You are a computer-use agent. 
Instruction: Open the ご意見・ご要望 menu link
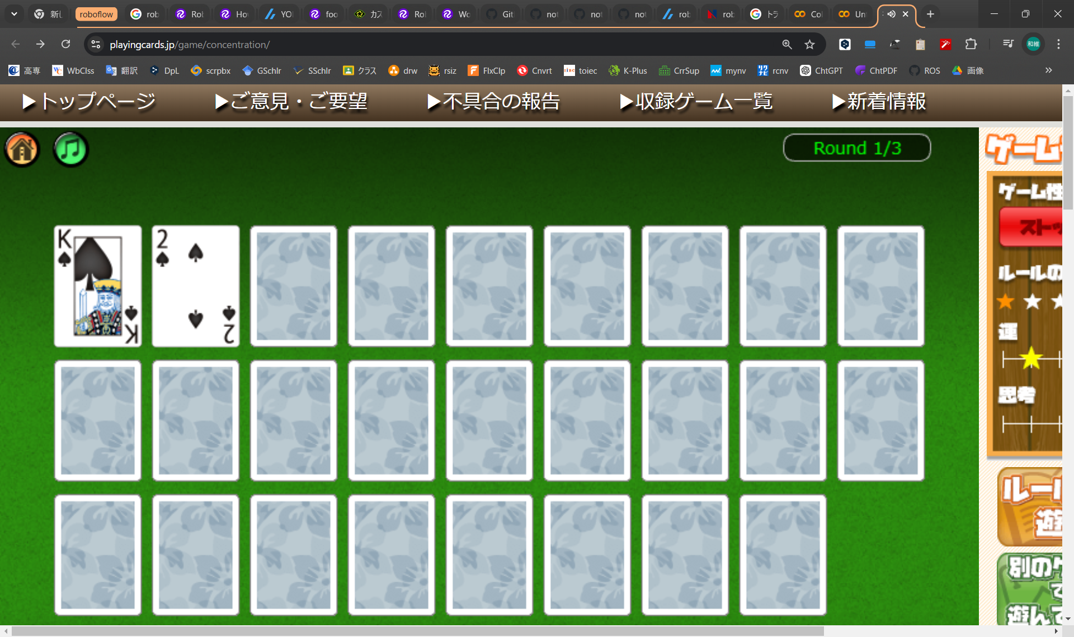[291, 102]
